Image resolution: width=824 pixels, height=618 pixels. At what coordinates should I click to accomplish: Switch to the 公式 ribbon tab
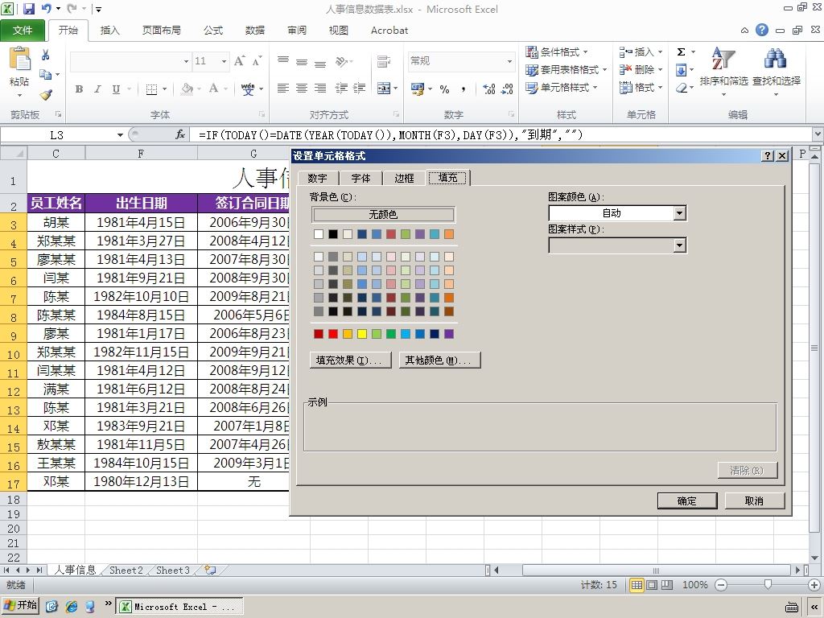coord(213,31)
